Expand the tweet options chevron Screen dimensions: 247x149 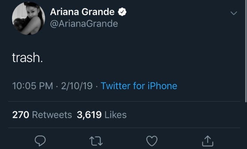tap(233, 13)
